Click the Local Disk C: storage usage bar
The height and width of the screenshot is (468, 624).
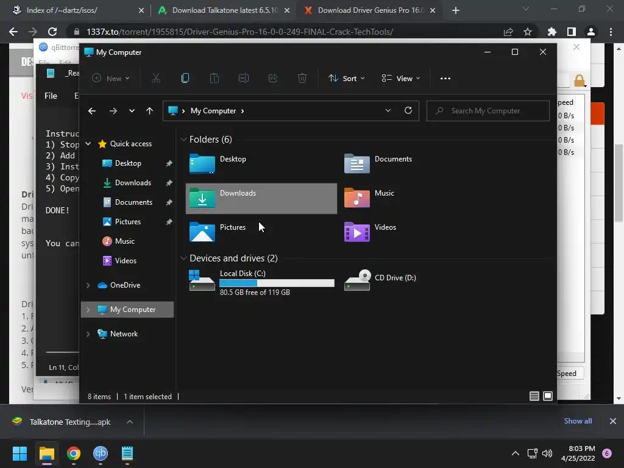[277, 283]
